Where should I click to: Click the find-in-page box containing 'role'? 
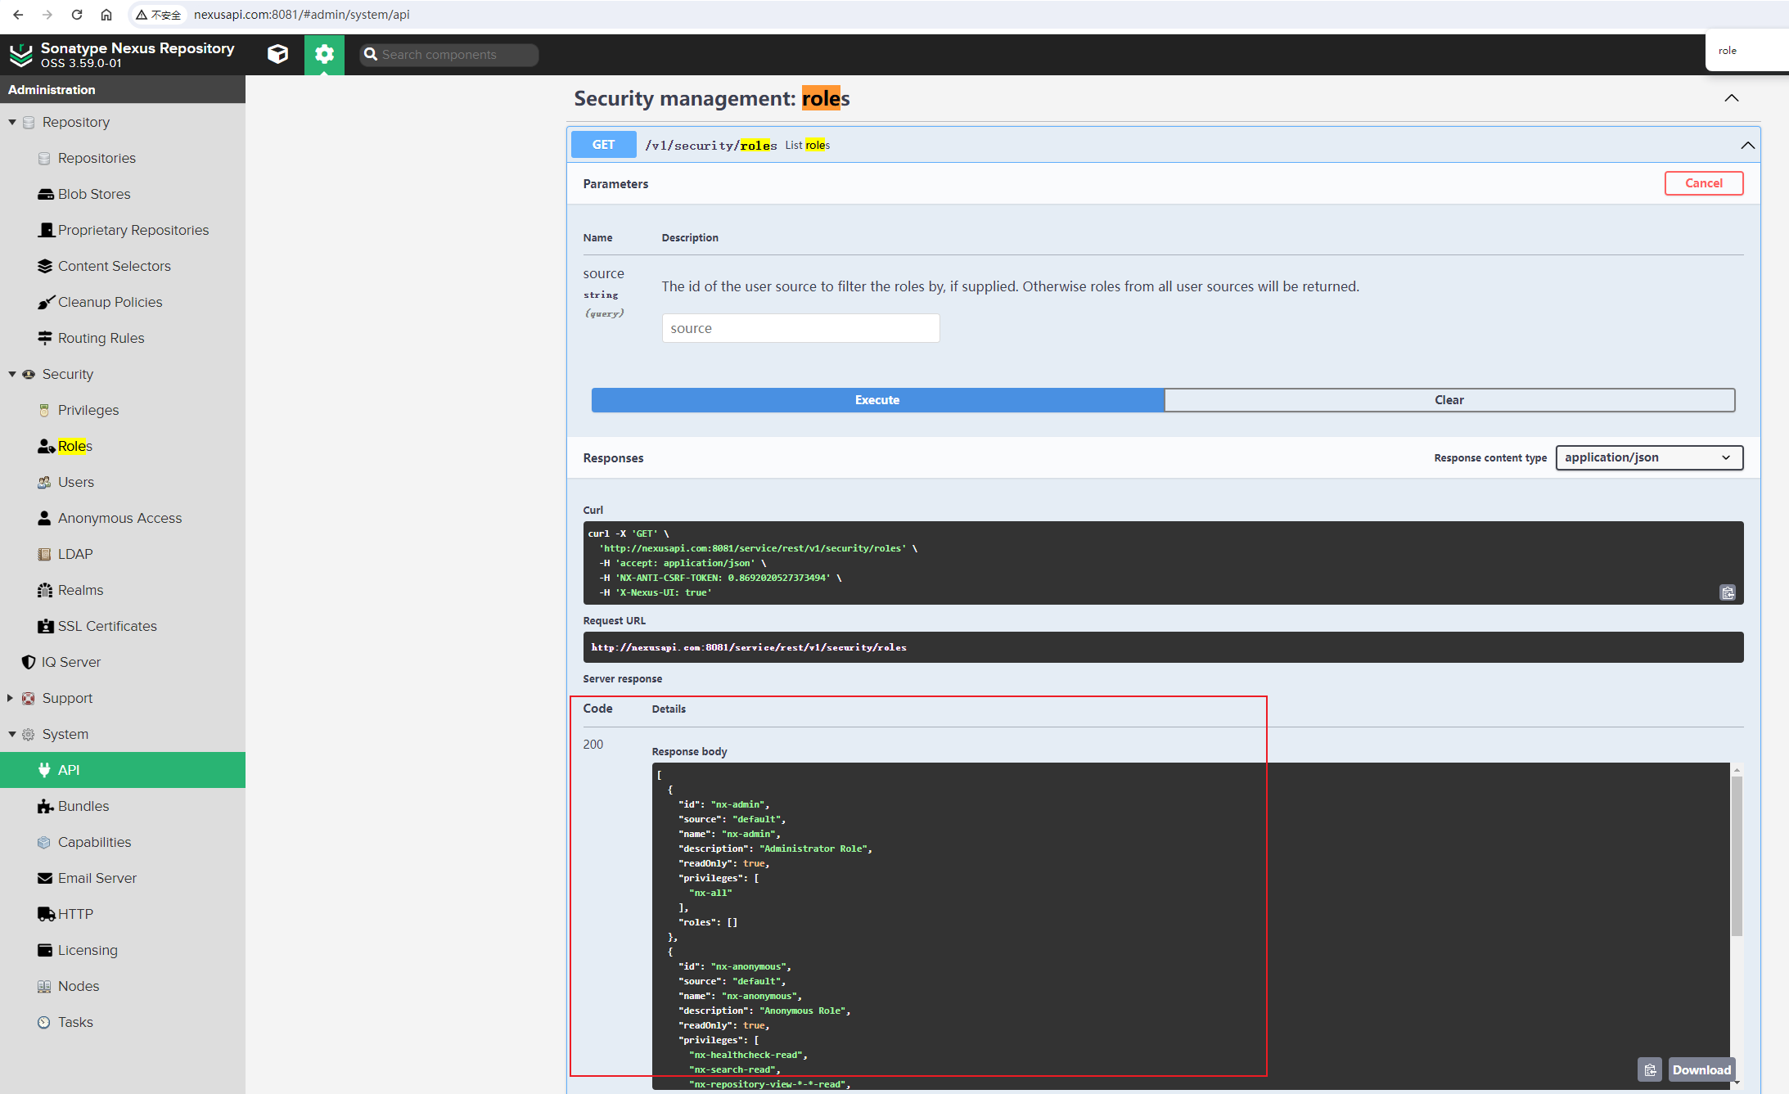1747,51
